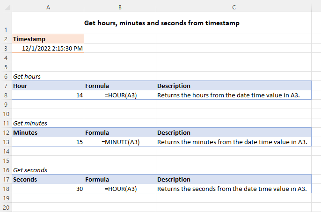Select the cell with seconds value 30
Viewport: 321px width, 212px height.
click(48, 189)
